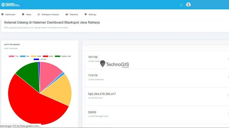Click the Dashboard grid icon

pos(3,14)
